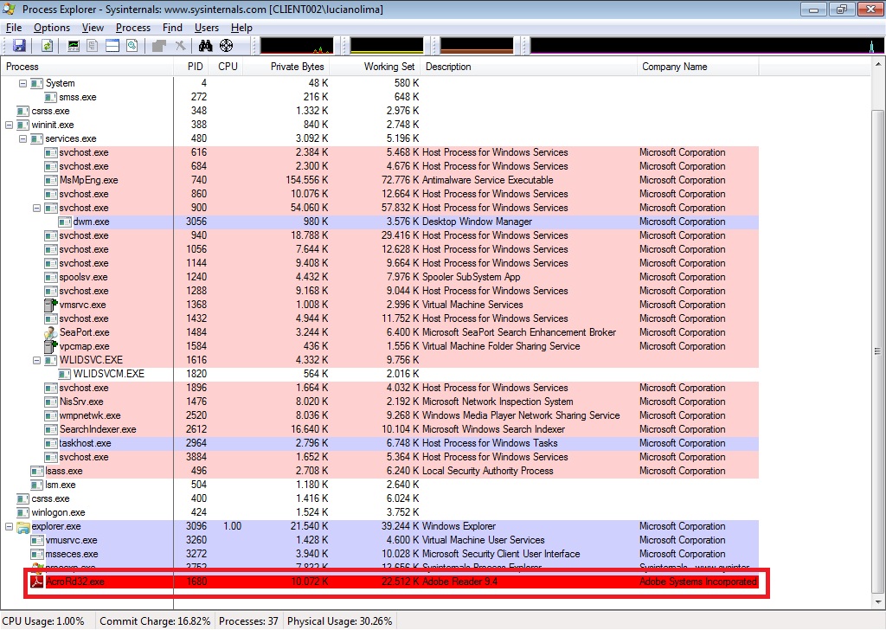Select the NisSrv.exe process icon
This screenshot has width=886, height=630.
[x=51, y=402]
